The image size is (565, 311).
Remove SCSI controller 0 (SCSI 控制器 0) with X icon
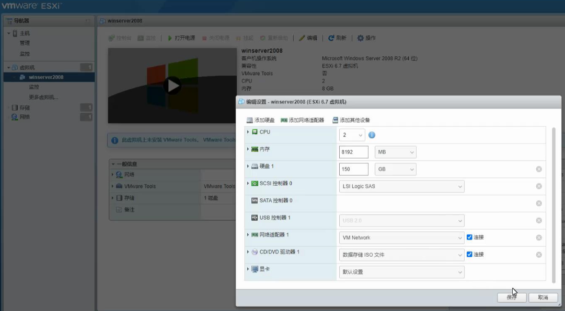point(539,186)
